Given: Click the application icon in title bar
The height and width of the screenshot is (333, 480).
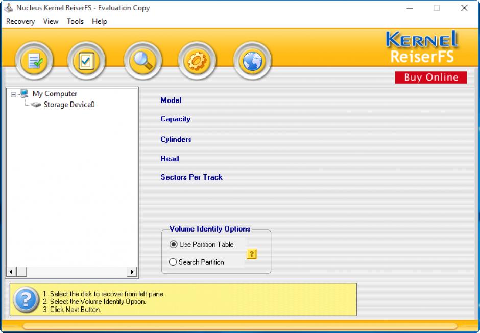Looking at the screenshot, I should pyautogui.click(x=8, y=8).
